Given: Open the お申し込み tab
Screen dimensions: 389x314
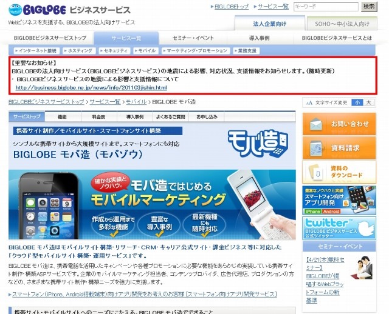Looking at the screenshot, I should pos(207,117).
